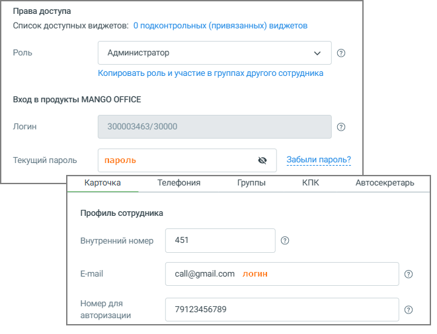Viewport: 437px width, 334px height.
Task: Open help icon beside Внутренний номер
Action: [x=284, y=240]
